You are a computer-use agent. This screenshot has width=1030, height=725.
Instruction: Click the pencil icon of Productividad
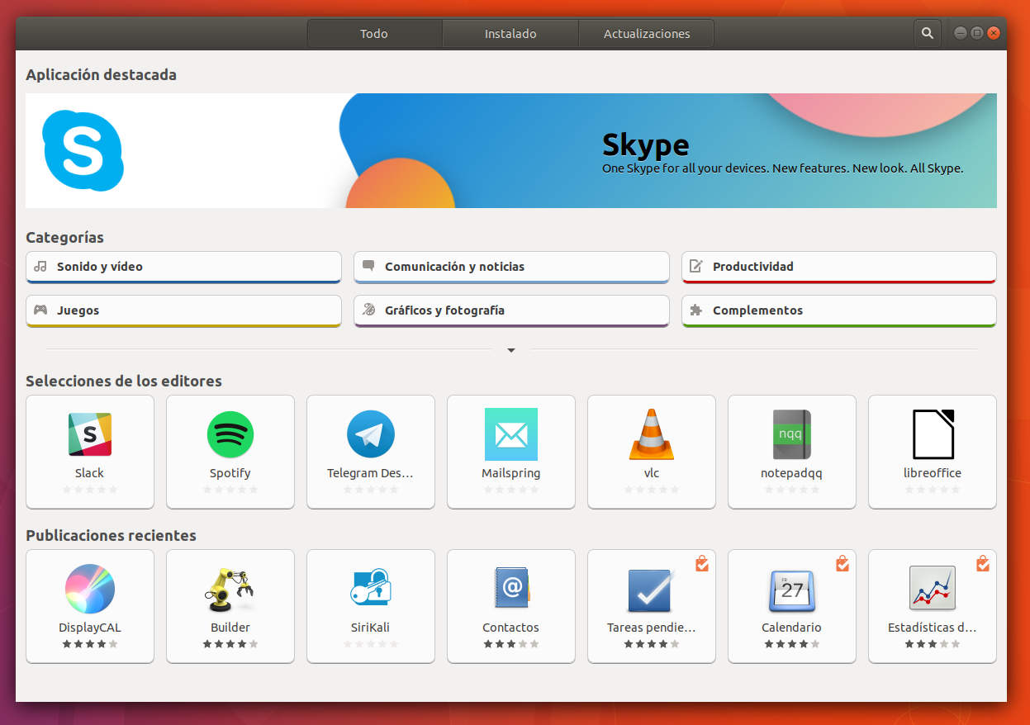click(696, 266)
